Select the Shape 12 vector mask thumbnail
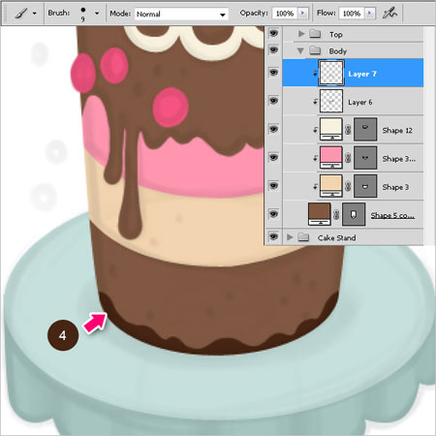 tap(365, 129)
